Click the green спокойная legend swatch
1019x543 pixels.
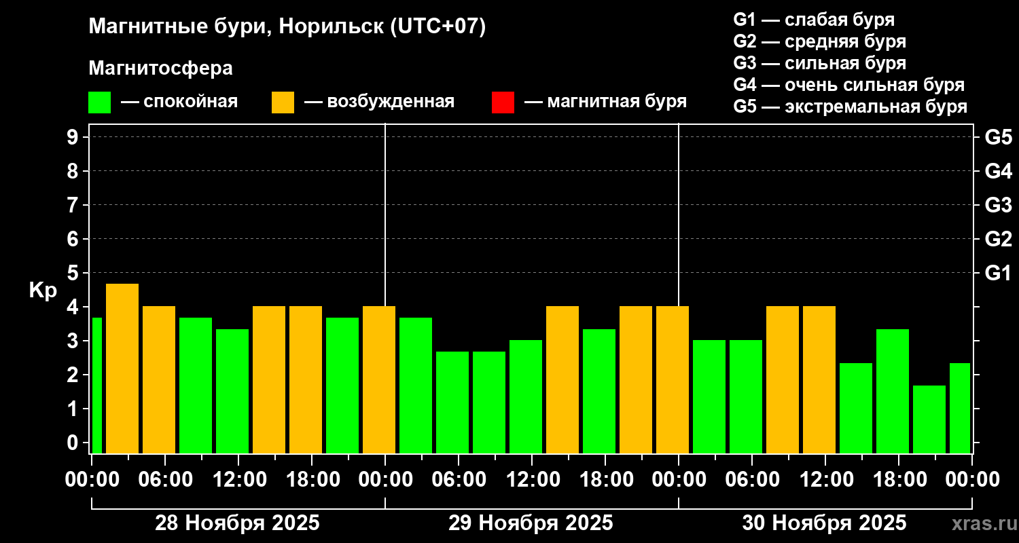(x=99, y=102)
